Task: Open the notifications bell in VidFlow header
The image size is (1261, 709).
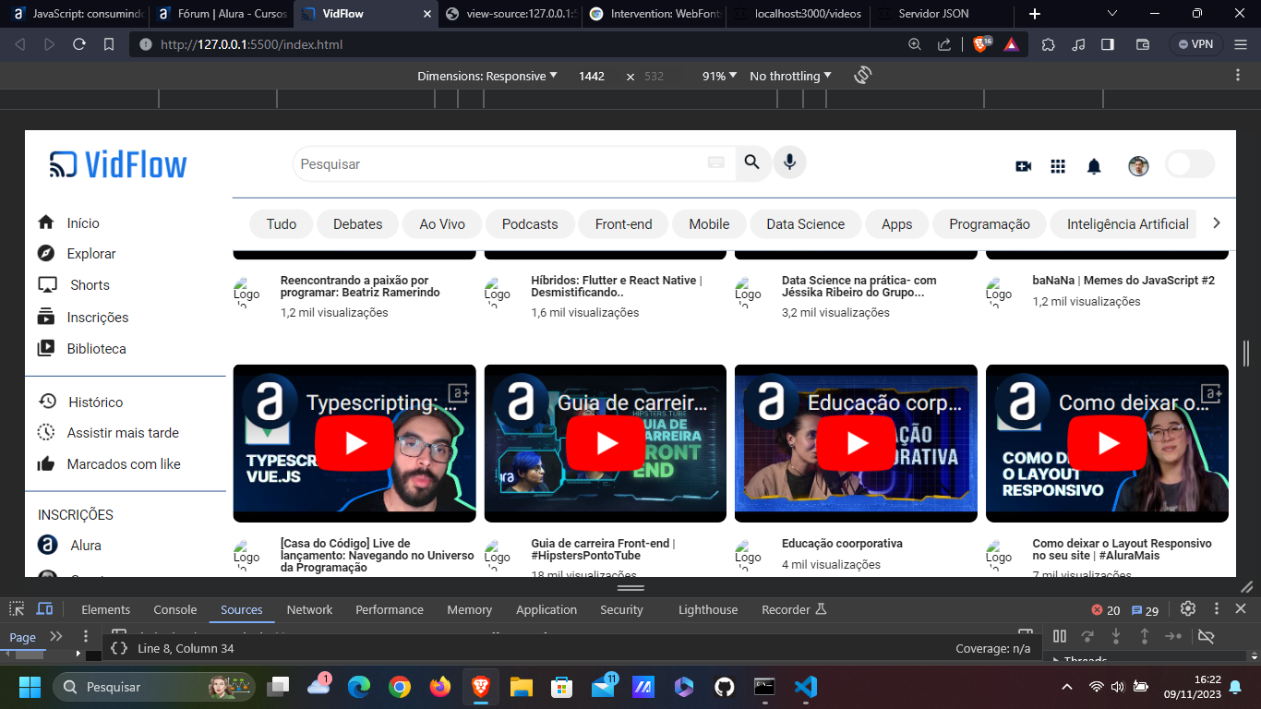Action: (1094, 166)
